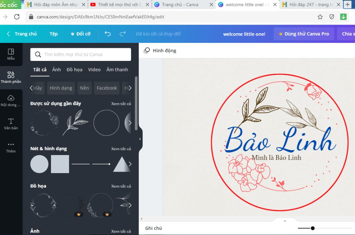Click the design title welcome little one!
The image size is (355, 235).
coord(244,34)
